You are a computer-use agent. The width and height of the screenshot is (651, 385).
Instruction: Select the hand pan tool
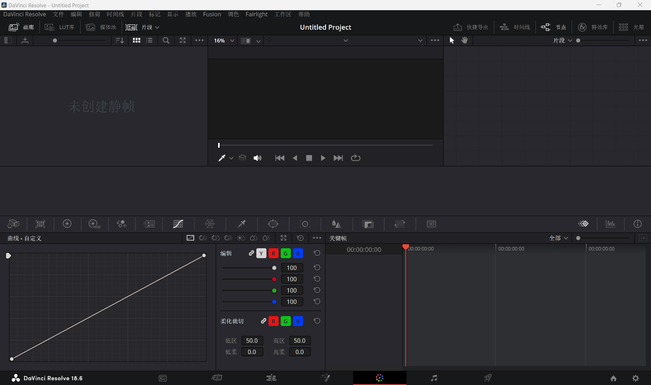pyautogui.click(x=465, y=40)
